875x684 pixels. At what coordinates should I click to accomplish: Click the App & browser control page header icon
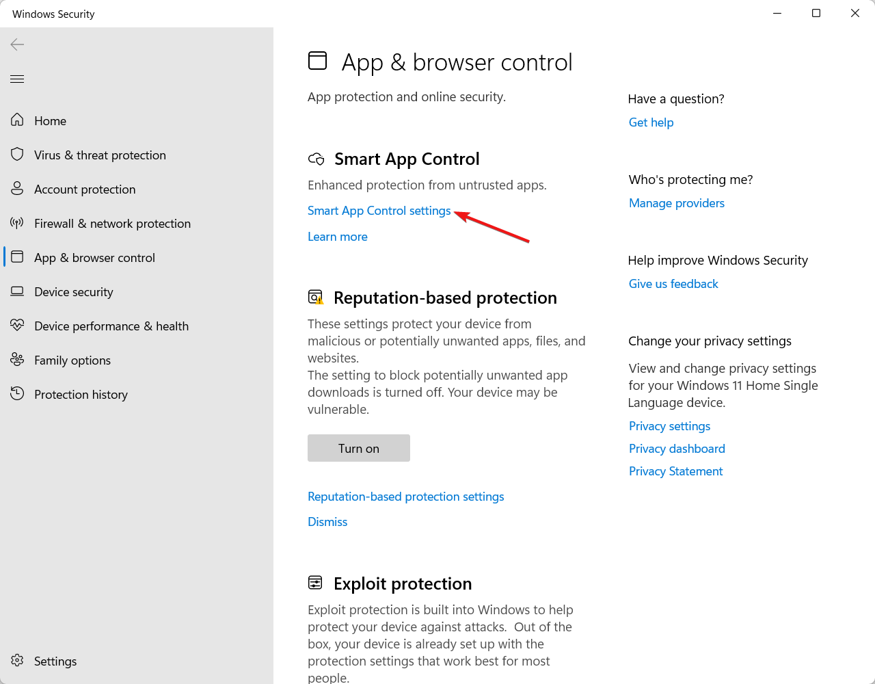[317, 61]
